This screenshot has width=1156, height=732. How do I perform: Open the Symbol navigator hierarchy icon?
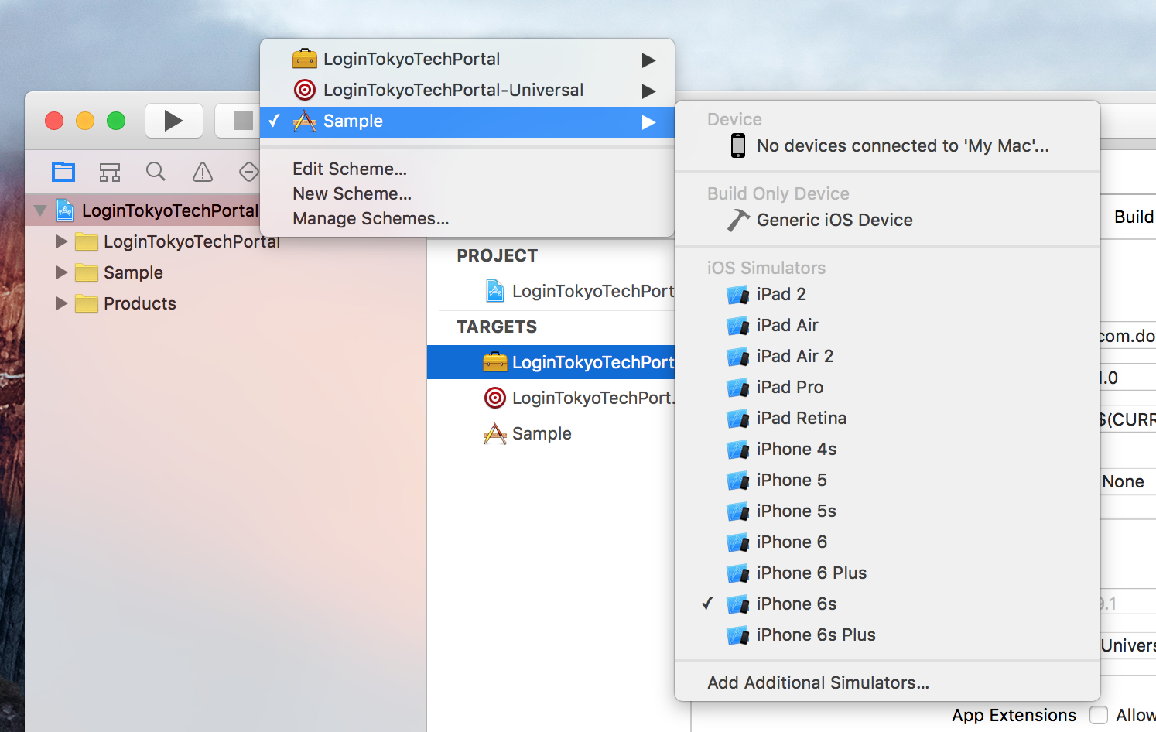pos(110,172)
